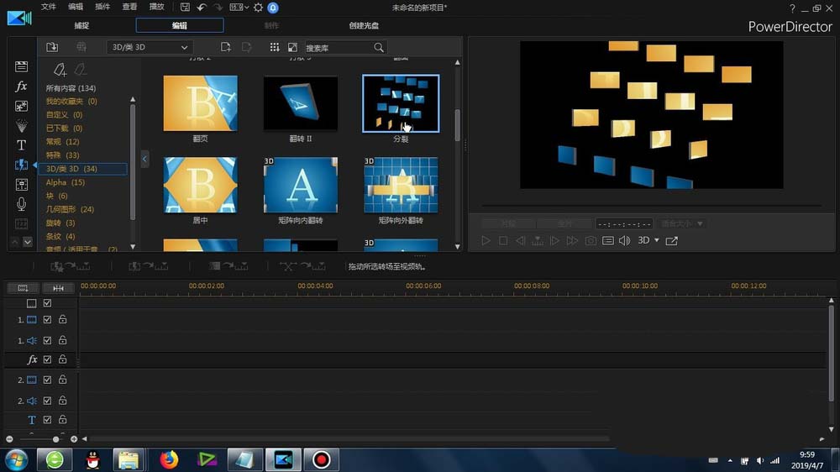
Task: Click the undock preview window icon
Action: click(672, 240)
